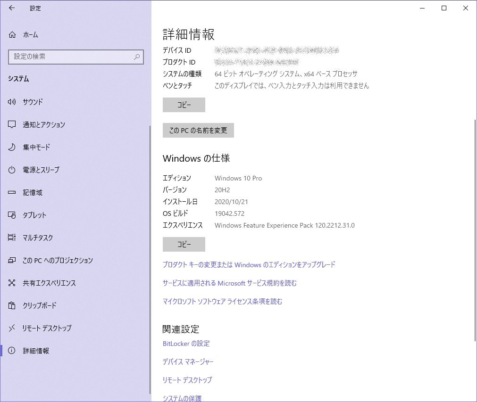
Task: Click the search magnifier icon
Action: (x=137, y=57)
